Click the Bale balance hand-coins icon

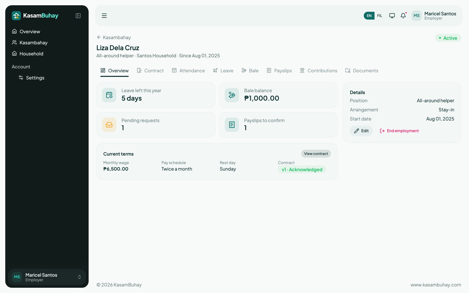coord(232,95)
